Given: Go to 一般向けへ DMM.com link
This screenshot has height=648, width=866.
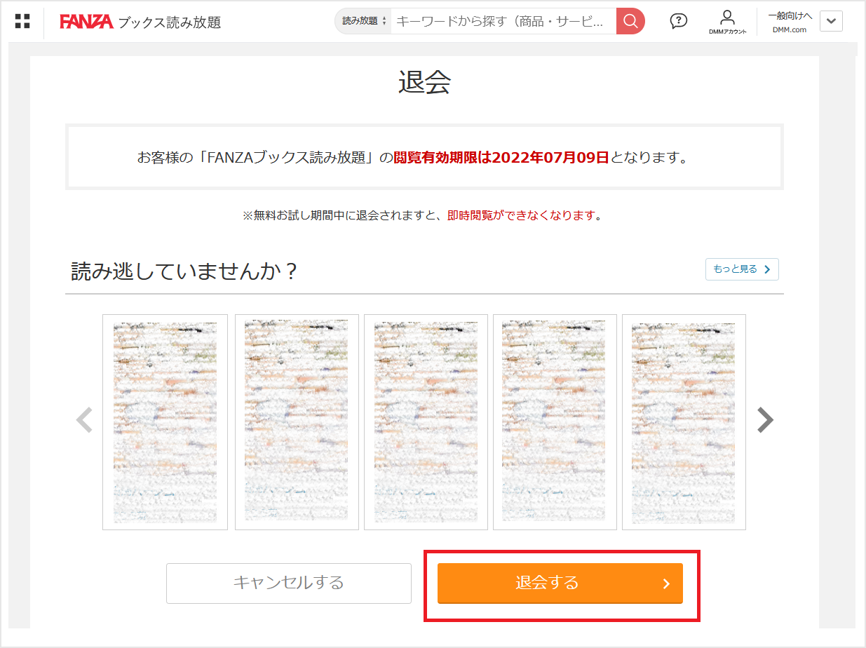Looking at the screenshot, I should [x=790, y=22].
